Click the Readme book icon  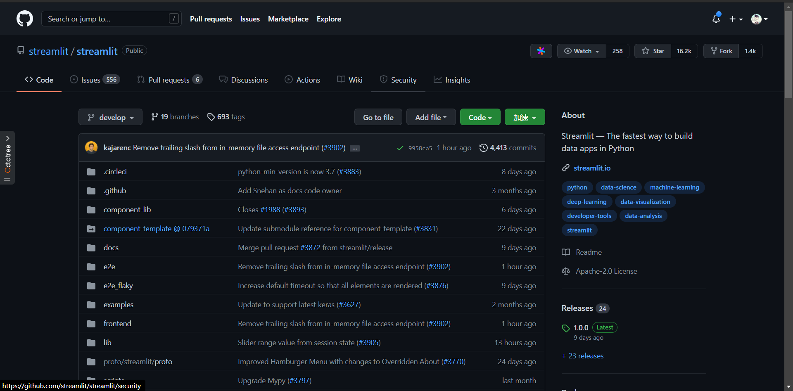pos(566,252)
